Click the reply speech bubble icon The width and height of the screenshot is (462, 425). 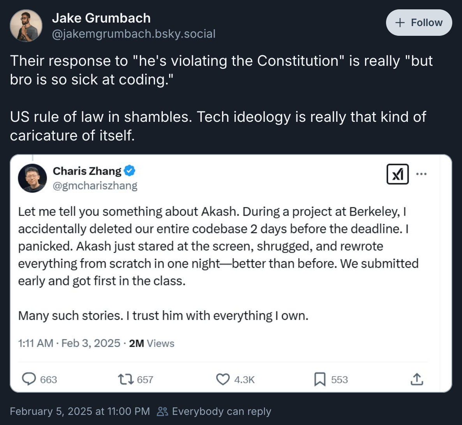coord(29,379)
